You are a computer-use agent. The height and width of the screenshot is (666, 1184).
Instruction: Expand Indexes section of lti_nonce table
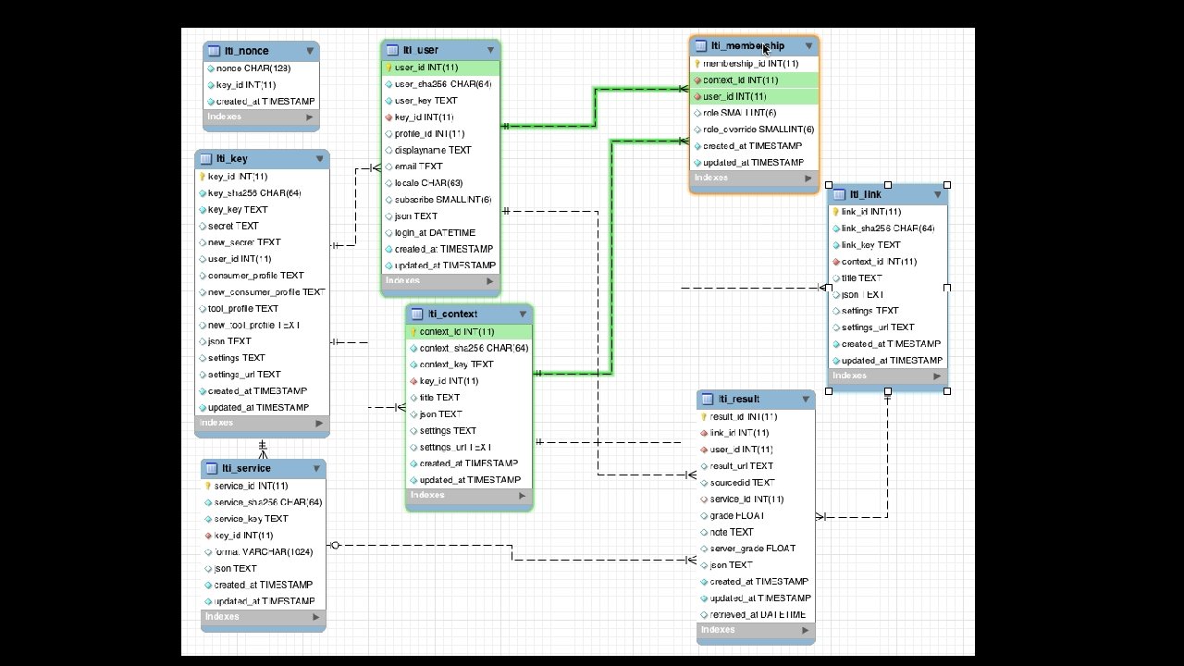[x=311, y=117]
